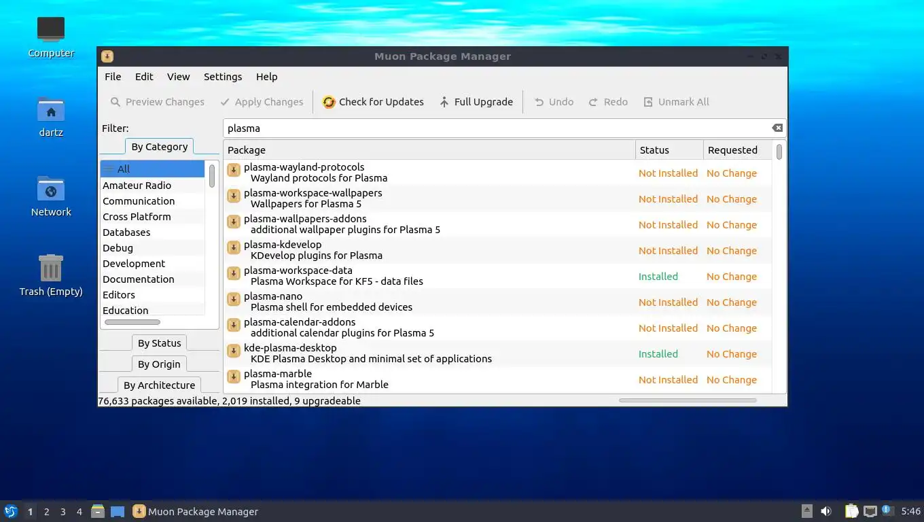Screen dimensions: 924x522
Task: Select the Development category
Action: (152, 264)
